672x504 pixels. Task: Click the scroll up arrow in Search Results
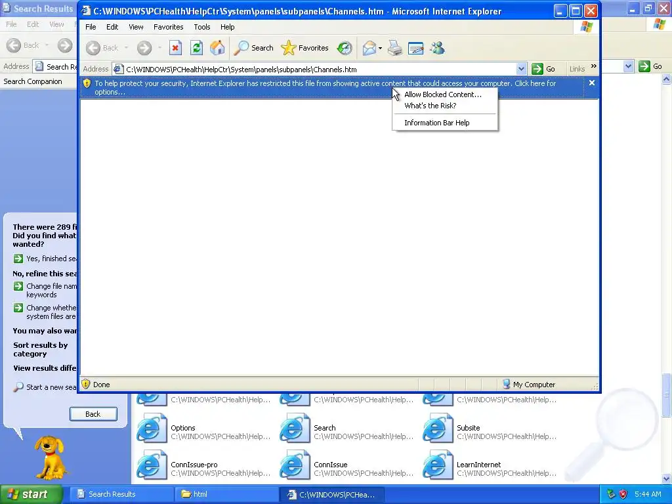(x=667, y=79)
